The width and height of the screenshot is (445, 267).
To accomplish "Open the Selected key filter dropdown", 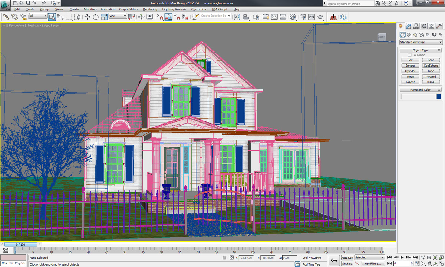I will 370,257.
